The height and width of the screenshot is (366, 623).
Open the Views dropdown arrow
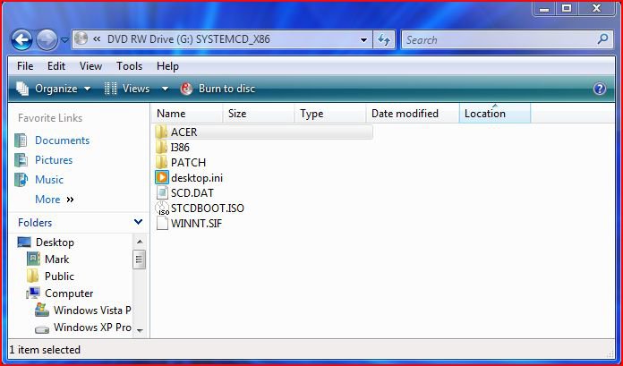tap(165, 89)
